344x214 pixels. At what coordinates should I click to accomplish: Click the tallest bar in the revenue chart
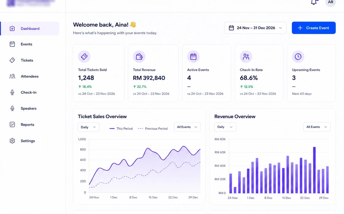(314, 170)
